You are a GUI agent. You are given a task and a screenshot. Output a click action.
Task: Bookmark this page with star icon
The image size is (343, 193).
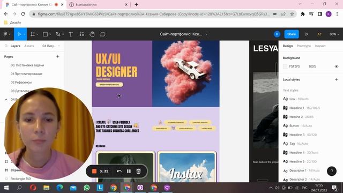[292, 14]
